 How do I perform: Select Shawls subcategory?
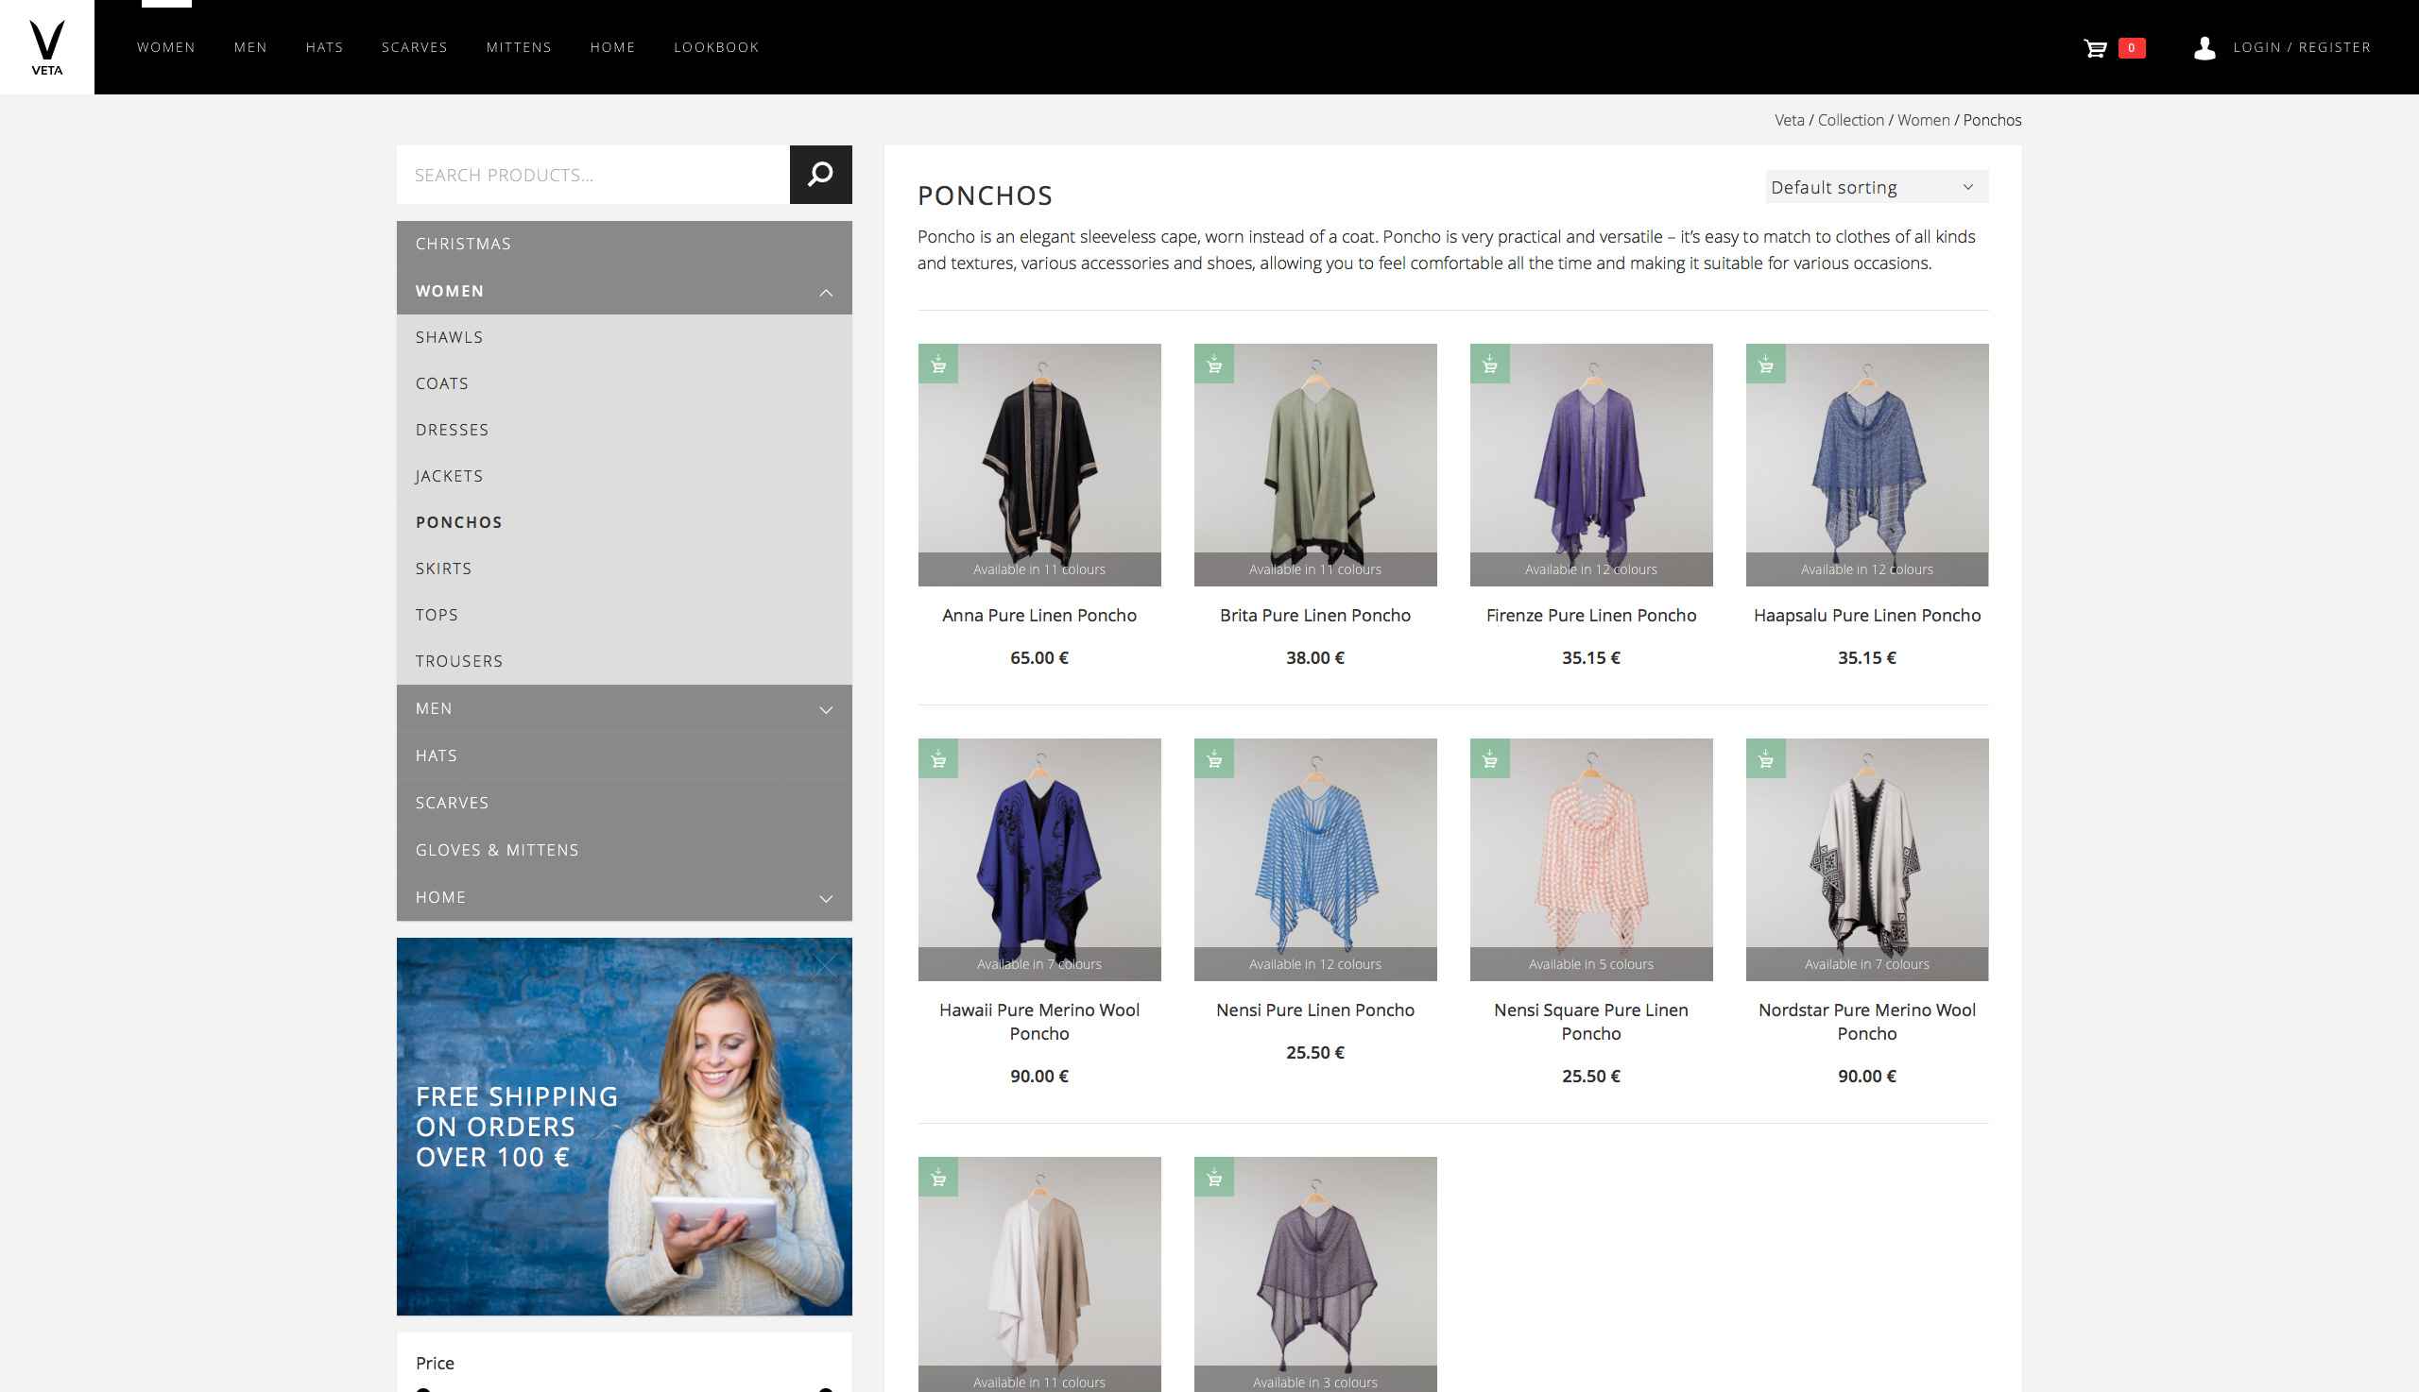[x=624, y=337]
